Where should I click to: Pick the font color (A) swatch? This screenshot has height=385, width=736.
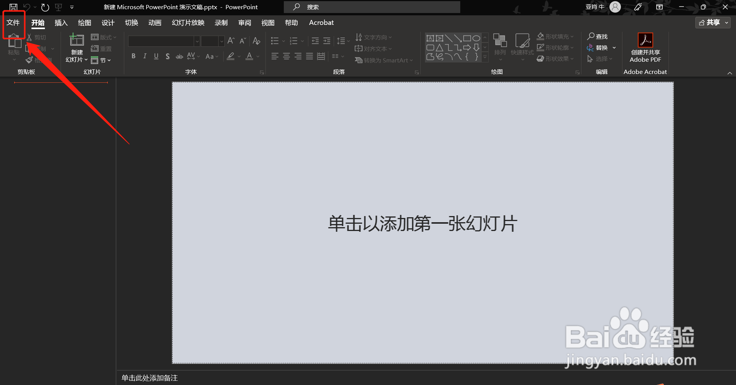coord(249,56)
